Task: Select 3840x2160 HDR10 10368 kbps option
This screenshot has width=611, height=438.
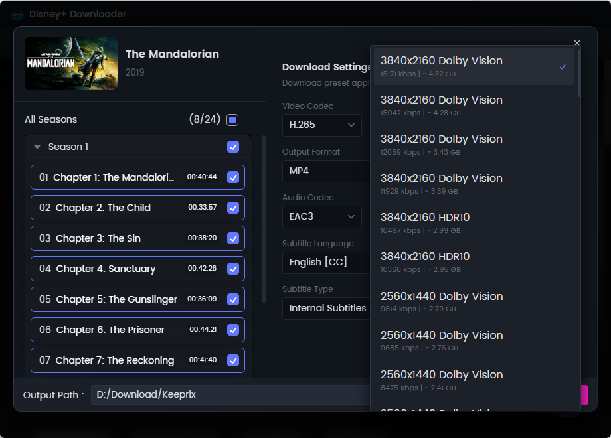Action: tap(474, 262)
